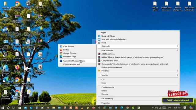Click the Microsoft Store icon in submenu
Image resolution: width=196 pixels, height=110 pixels.
click(x=61, y=61)
